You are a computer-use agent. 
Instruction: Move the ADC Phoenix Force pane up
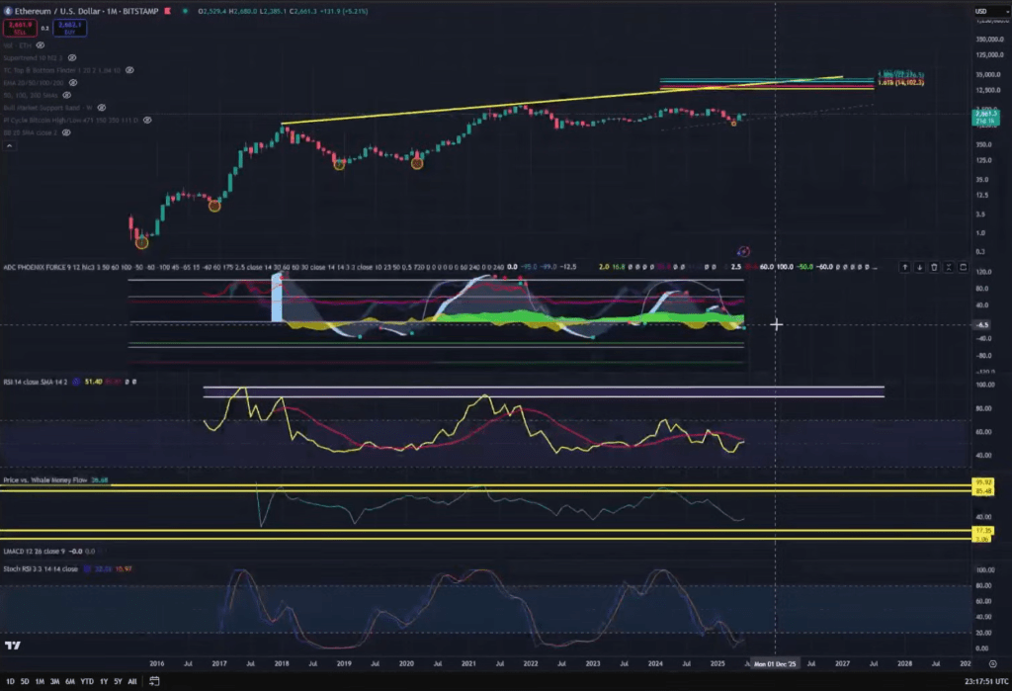click(905, 266)
